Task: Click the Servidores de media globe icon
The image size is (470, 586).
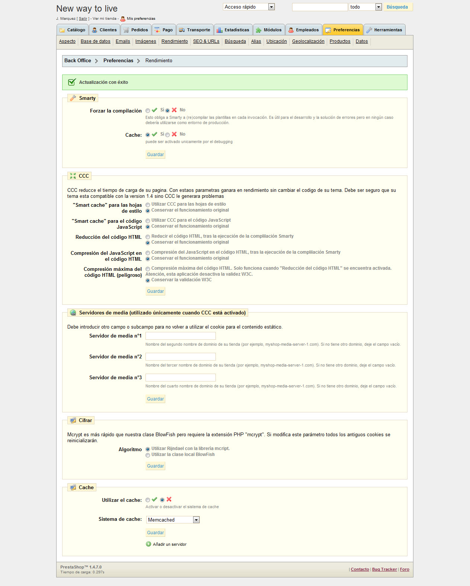Action: click(x=73, y=313)
